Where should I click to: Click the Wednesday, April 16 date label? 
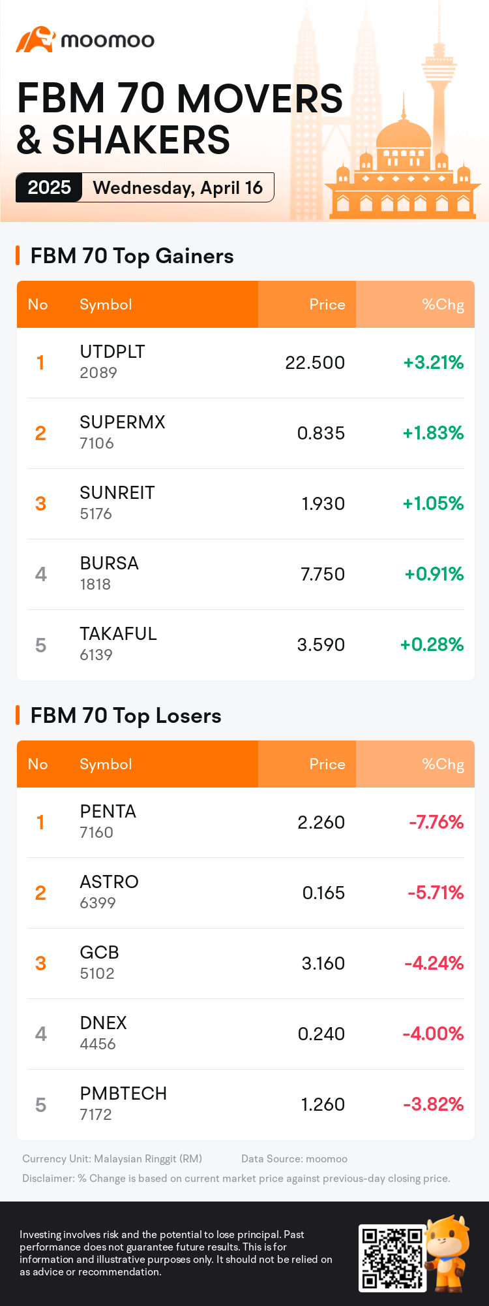[177, 187]
